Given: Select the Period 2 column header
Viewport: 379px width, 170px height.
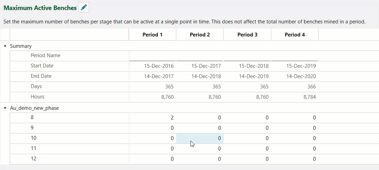Looking at the screenshot, I should coord(200,35).
